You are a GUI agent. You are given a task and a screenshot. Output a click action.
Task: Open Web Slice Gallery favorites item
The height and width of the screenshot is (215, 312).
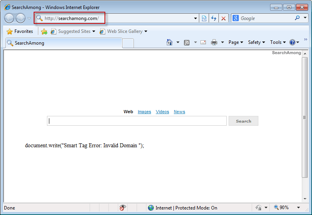[123, 31]
